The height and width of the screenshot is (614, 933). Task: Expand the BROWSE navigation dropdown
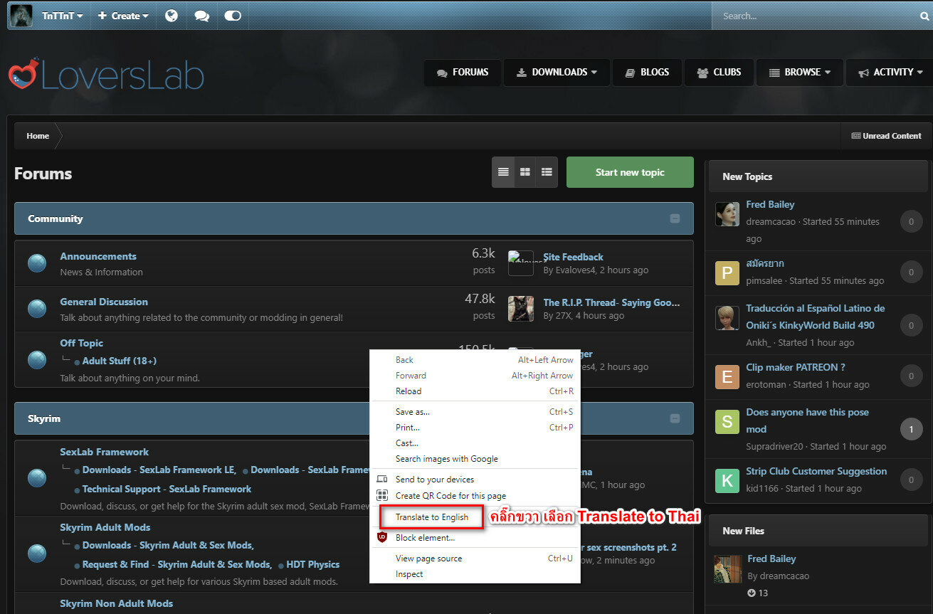tap(799, 73)
